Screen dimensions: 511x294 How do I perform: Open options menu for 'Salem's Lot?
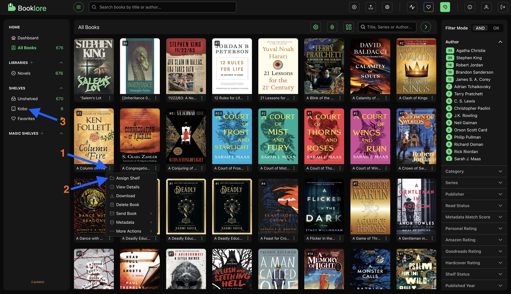110,98
